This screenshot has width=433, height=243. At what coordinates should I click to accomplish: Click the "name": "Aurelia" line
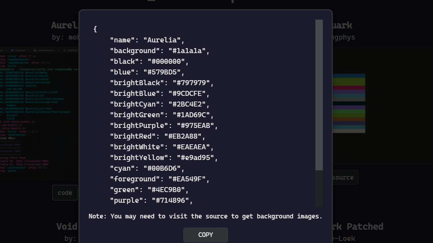click(x=147, y=40)
